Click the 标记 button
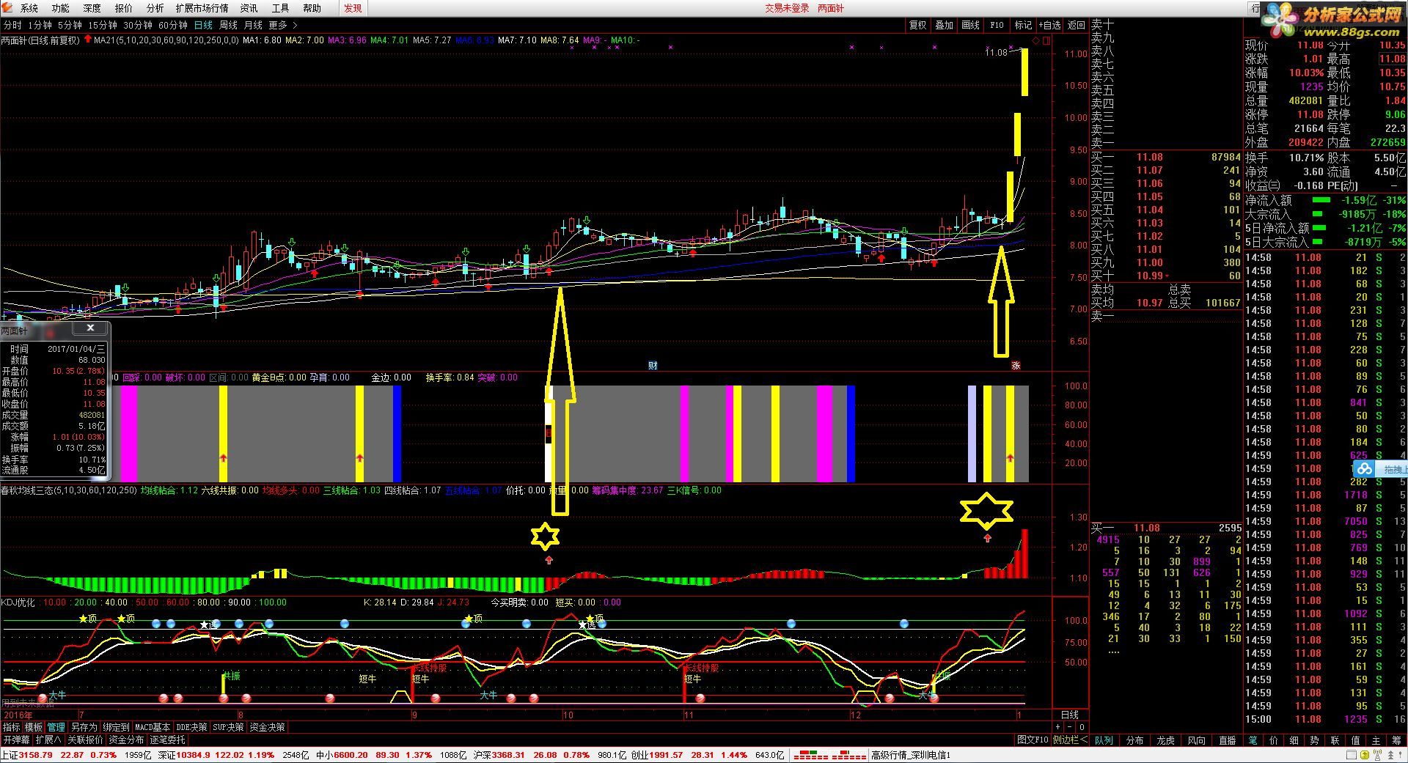The height and width of the screenshot is (763, 1408). click(x=1023, y=25)
